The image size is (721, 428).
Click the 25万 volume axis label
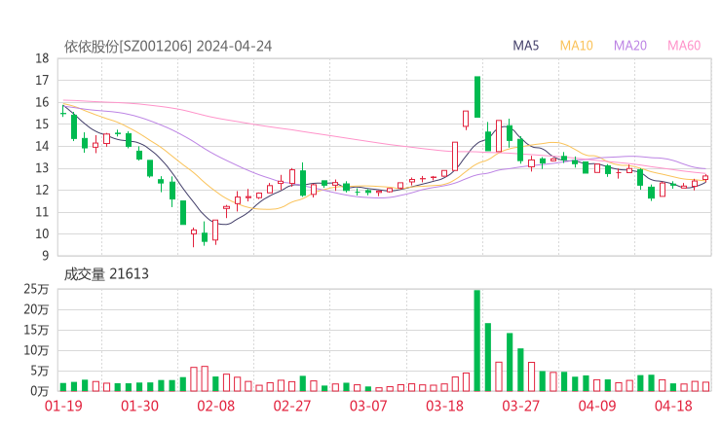38,289
